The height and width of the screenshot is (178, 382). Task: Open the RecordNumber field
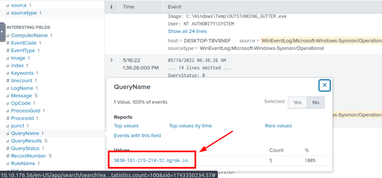point(29,156)
